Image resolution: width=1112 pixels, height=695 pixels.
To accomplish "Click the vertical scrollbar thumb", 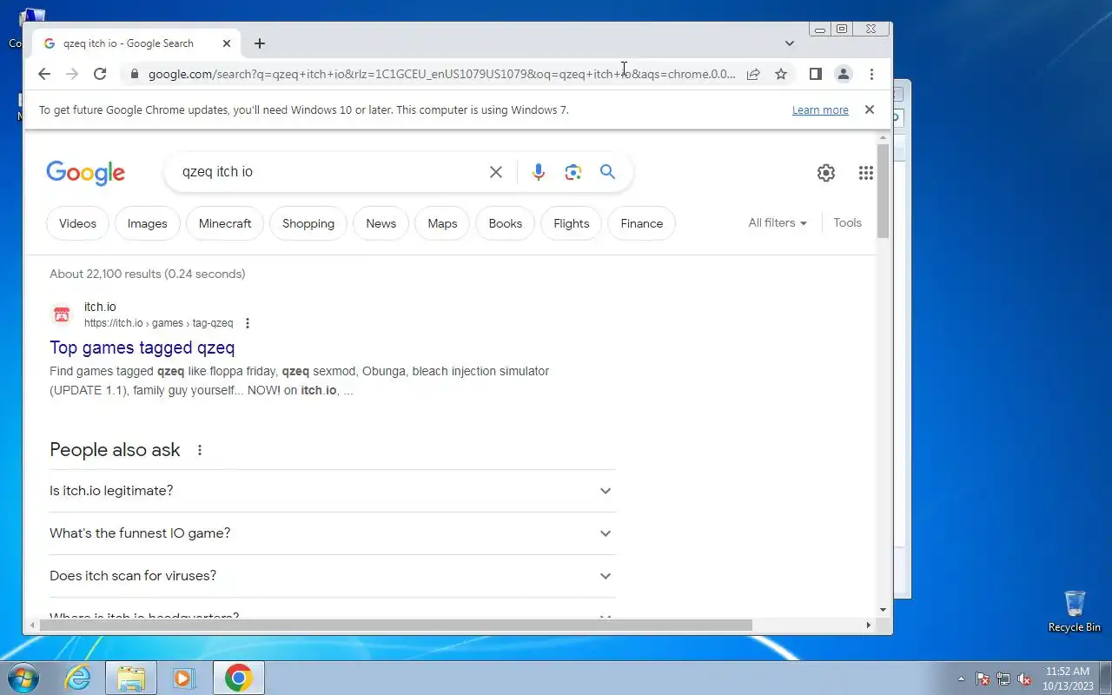I will pyautogui.click(x=884, y=191).
